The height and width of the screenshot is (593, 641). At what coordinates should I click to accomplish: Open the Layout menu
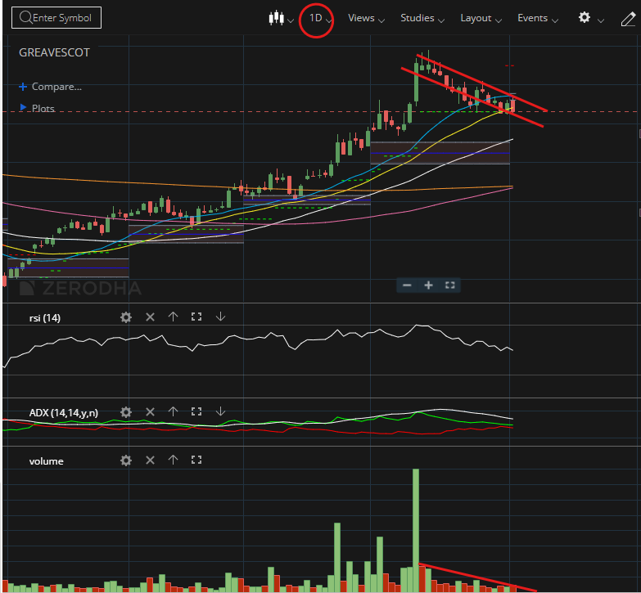pos(481,18)
